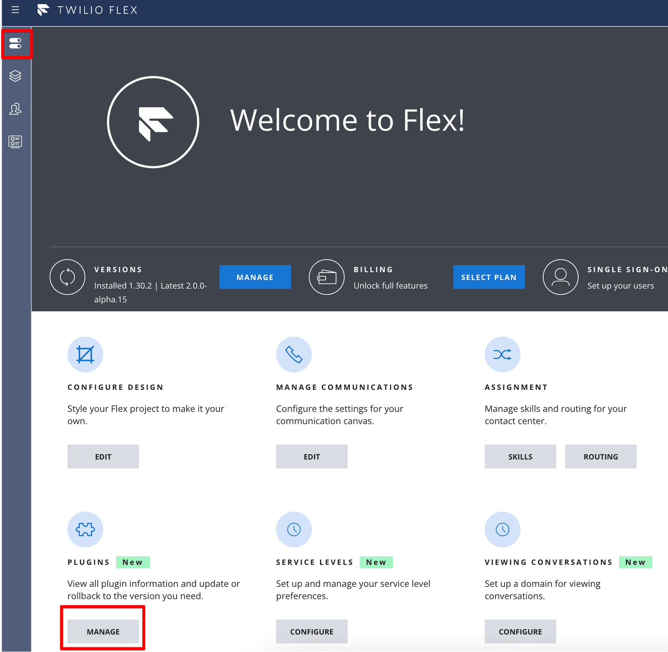Open the contact card icon in the sidebar
Image resolution: width=668 pixels, height=652 pixels.
click(15, 142)
